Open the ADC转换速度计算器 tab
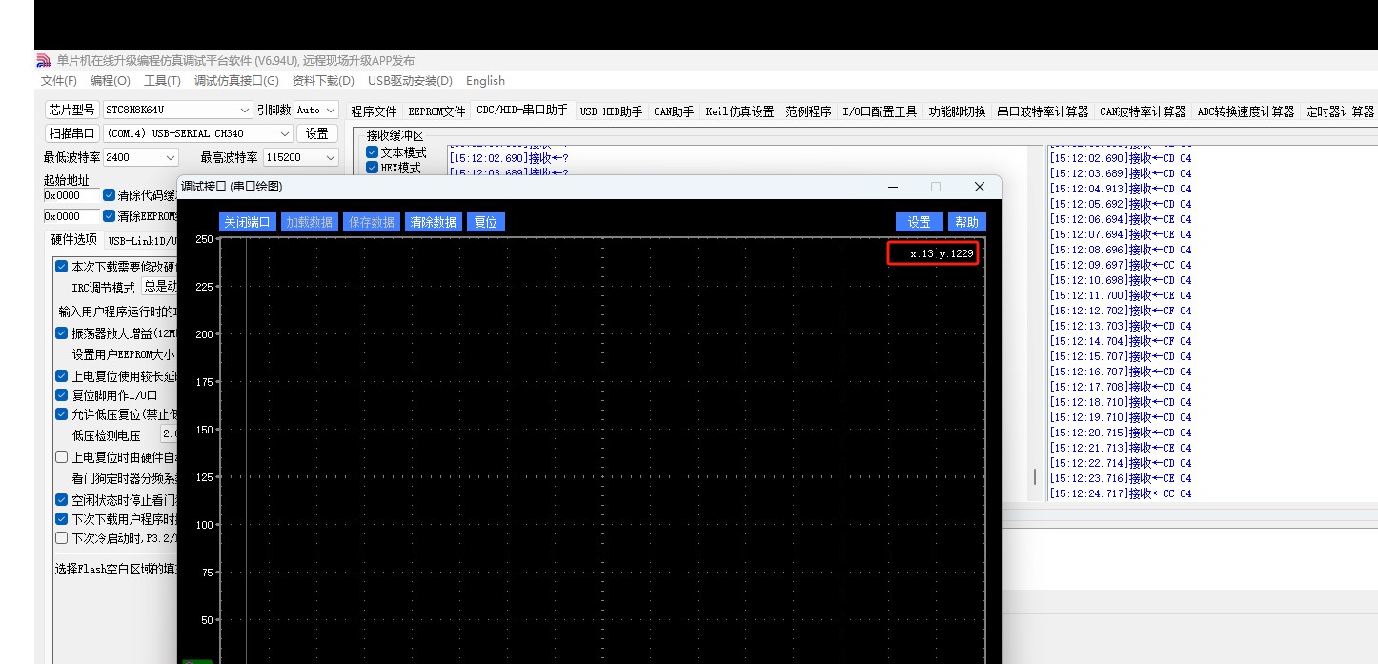This screenshot has height=664, width=1378. click(1246, 111)
